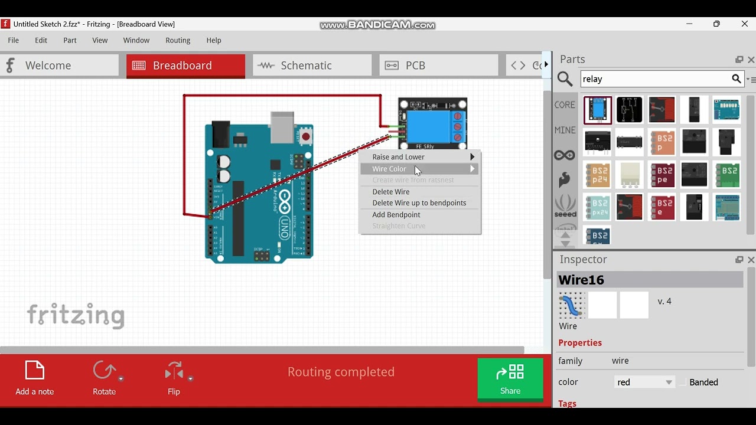Click the parts list vertical scrollbar
Screen dimensions: 756x425
751,165
